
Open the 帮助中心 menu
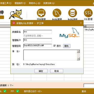pyautogui.click(x=34, y=3)
